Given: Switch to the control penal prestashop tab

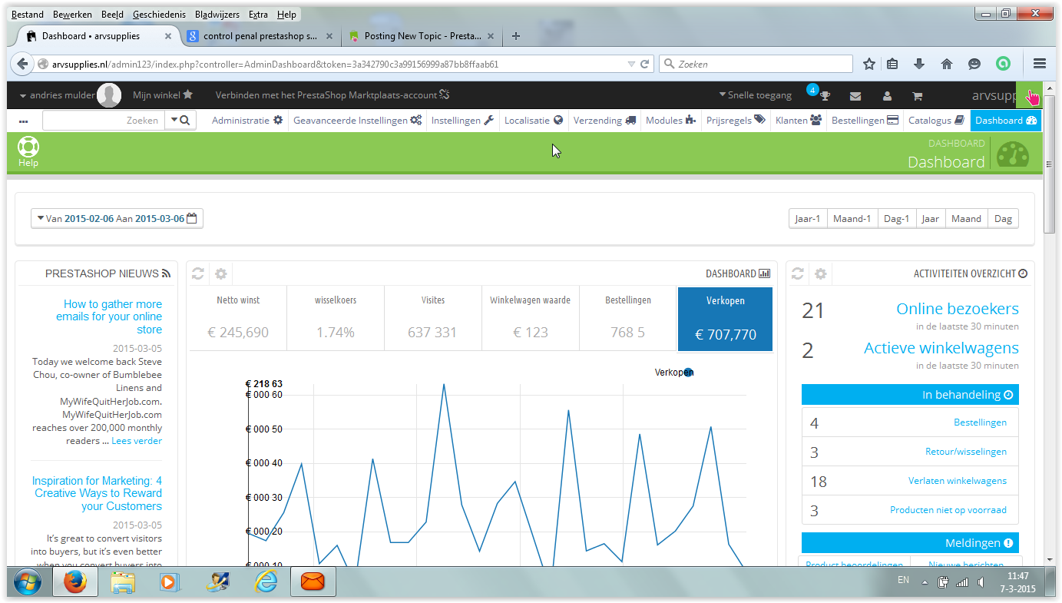Looking at the screenshot, I should pyautogui.click(x=260, y=36).
